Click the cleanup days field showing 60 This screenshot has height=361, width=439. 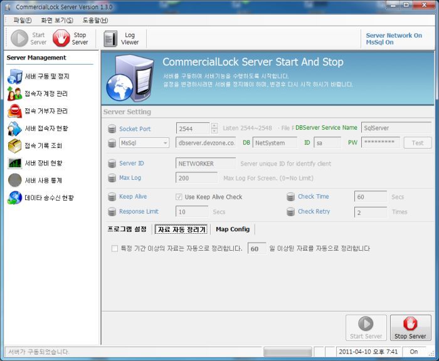(x=257, y=249)
